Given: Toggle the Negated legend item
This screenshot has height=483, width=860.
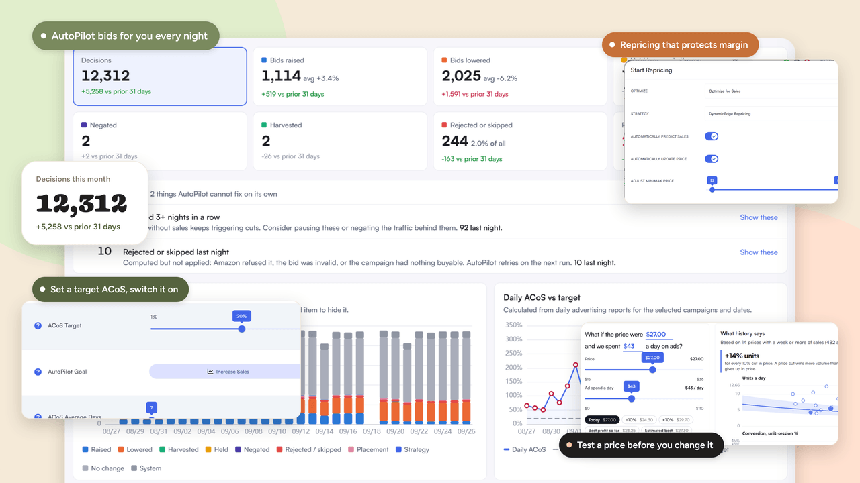Looking at the screenshot, I should 252,450.
